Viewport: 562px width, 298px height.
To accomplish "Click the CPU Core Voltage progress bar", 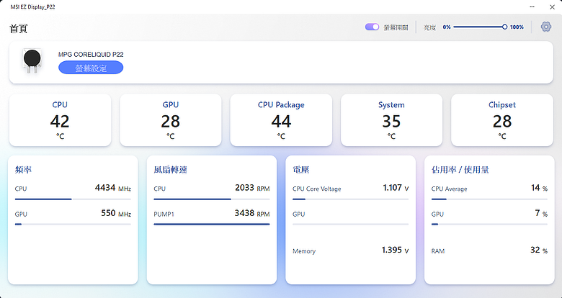I will [351, 199].
